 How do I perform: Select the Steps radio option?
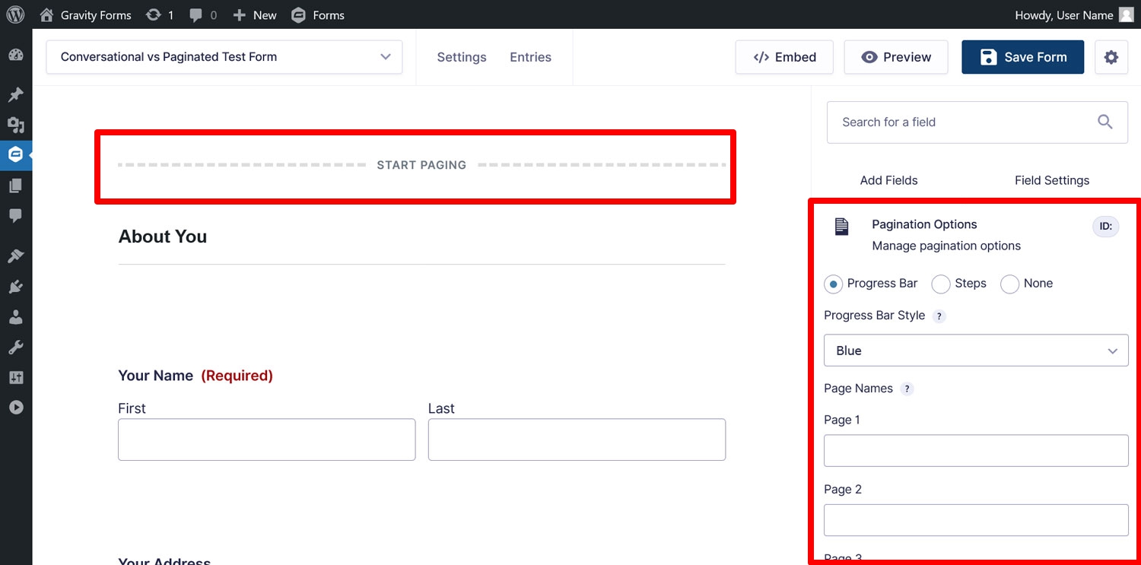coord(941,284)
